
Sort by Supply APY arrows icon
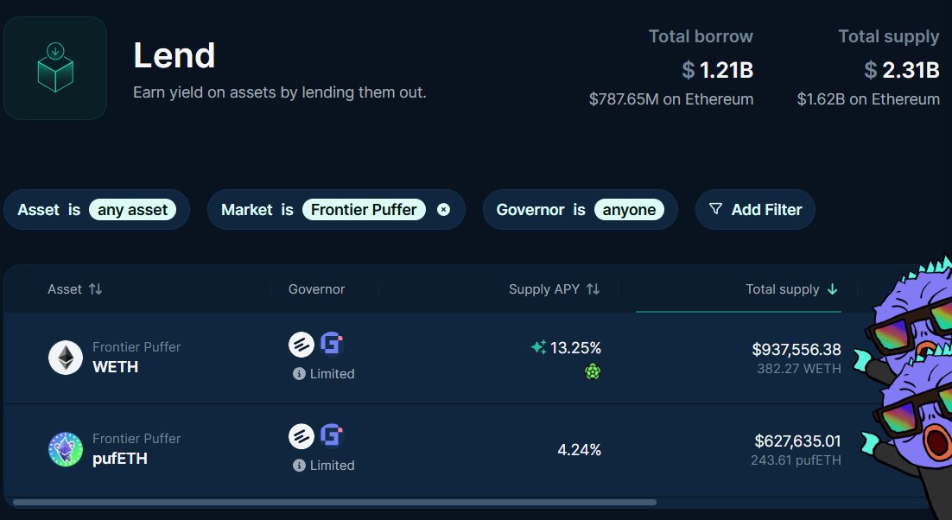[593, 289]
